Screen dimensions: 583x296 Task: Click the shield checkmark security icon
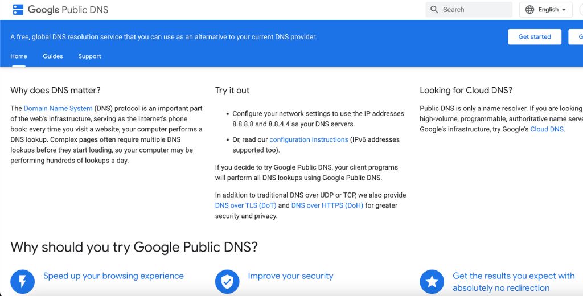pyautogui.click(x=227, y=281)
